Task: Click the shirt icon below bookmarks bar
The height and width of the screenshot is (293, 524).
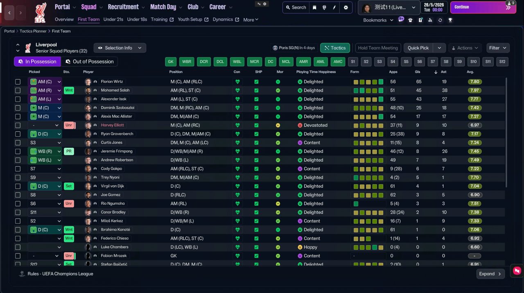Action: pyautogui.click(x=411, y=20)
